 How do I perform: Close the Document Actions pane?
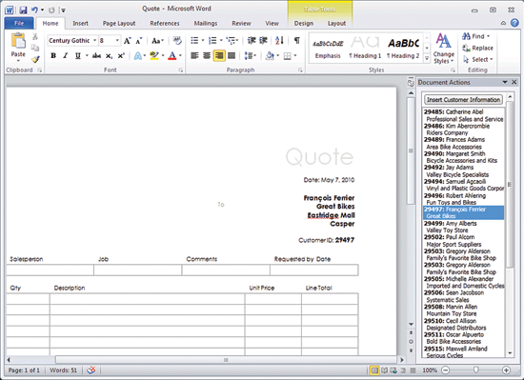[x=514, y=82]
